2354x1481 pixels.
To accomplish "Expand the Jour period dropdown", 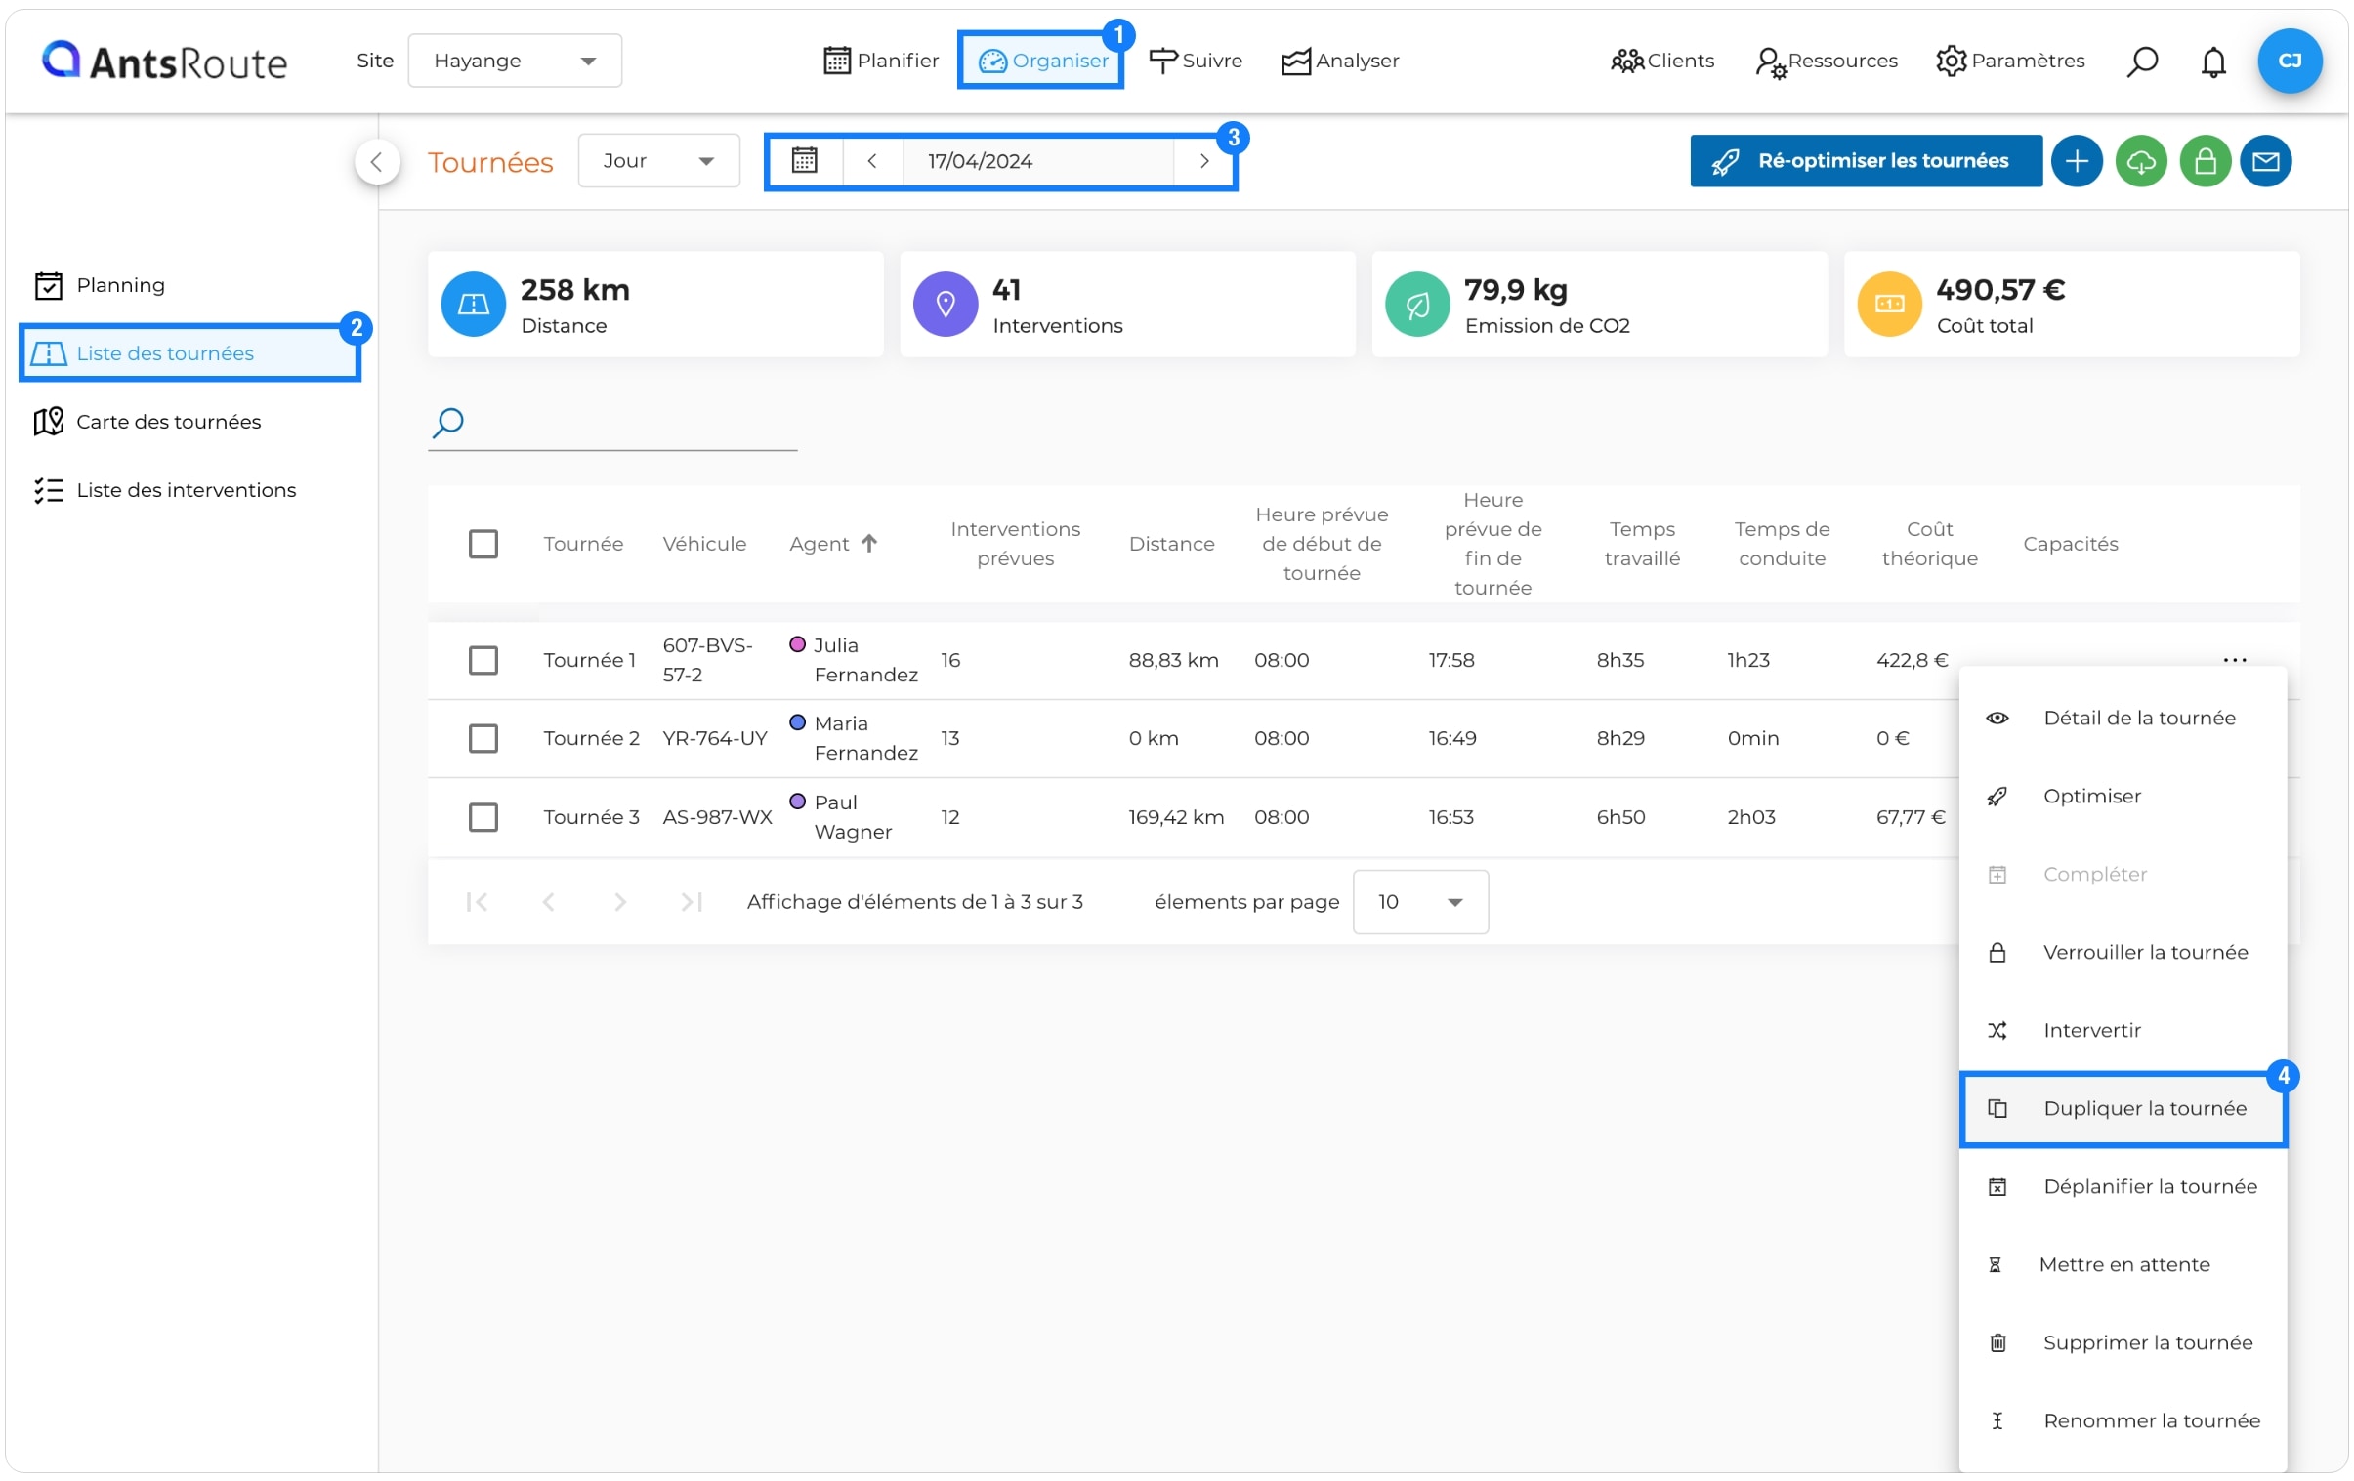I will point(659,160).
